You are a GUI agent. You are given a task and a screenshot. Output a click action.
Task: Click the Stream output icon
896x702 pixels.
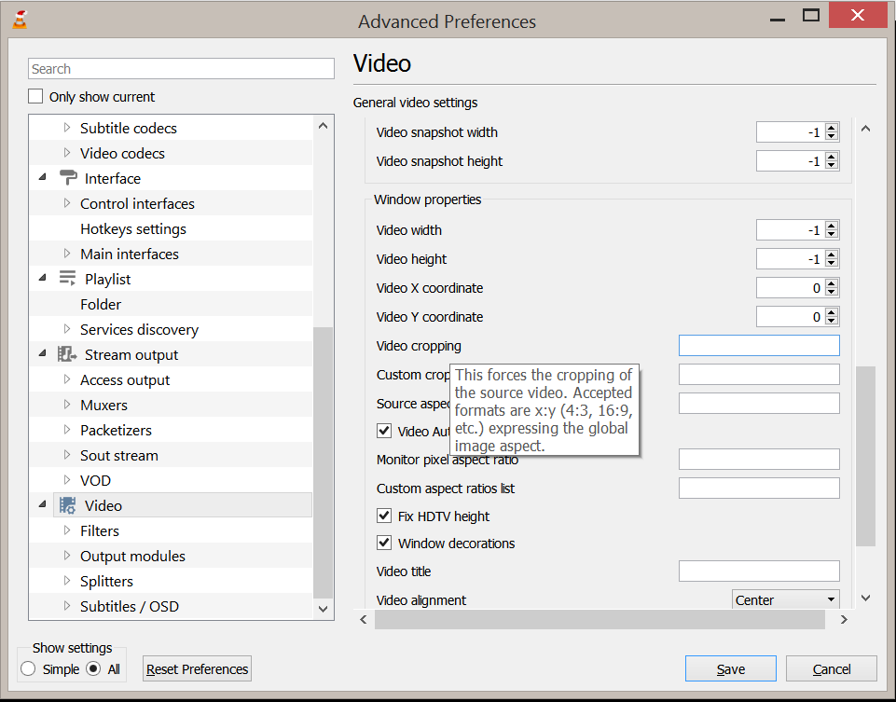pos(67,354)
